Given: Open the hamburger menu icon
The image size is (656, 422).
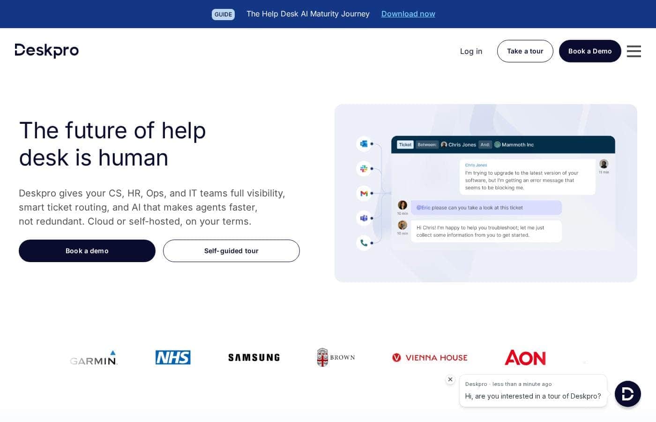Looking at the screenshot, I should (x=634, y=51).
